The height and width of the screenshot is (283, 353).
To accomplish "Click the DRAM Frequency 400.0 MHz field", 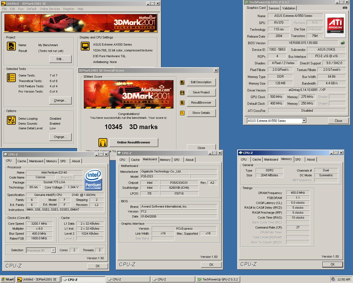I will click(x=298, y=193).
